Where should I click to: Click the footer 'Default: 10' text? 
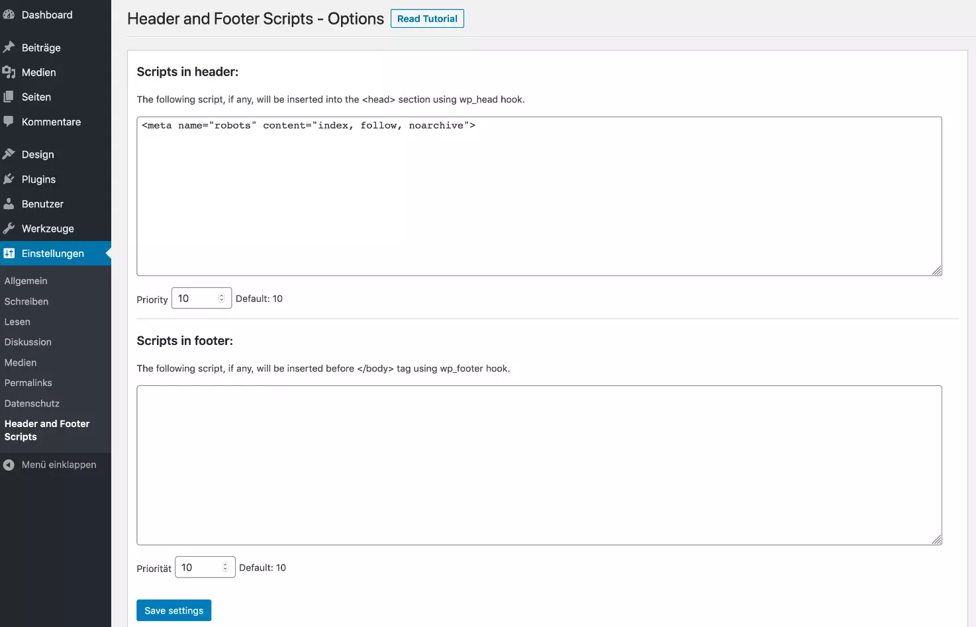(x=262, y=567)
